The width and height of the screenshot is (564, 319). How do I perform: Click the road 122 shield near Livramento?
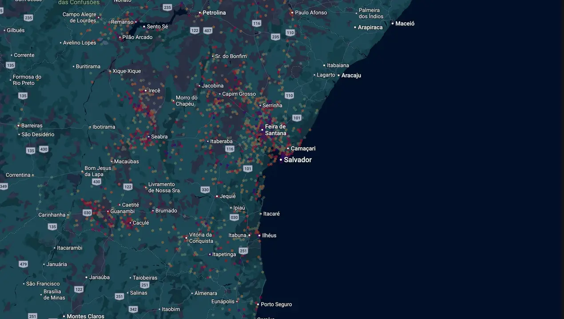[128, 187]
